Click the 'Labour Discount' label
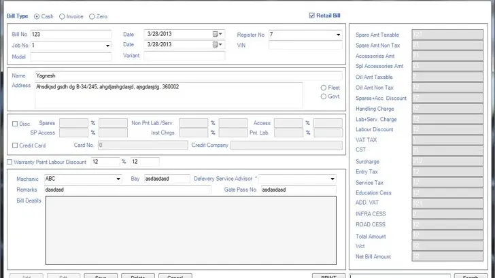Image resolution: width=495 pixels, height=278 pixels. [375, 129]
